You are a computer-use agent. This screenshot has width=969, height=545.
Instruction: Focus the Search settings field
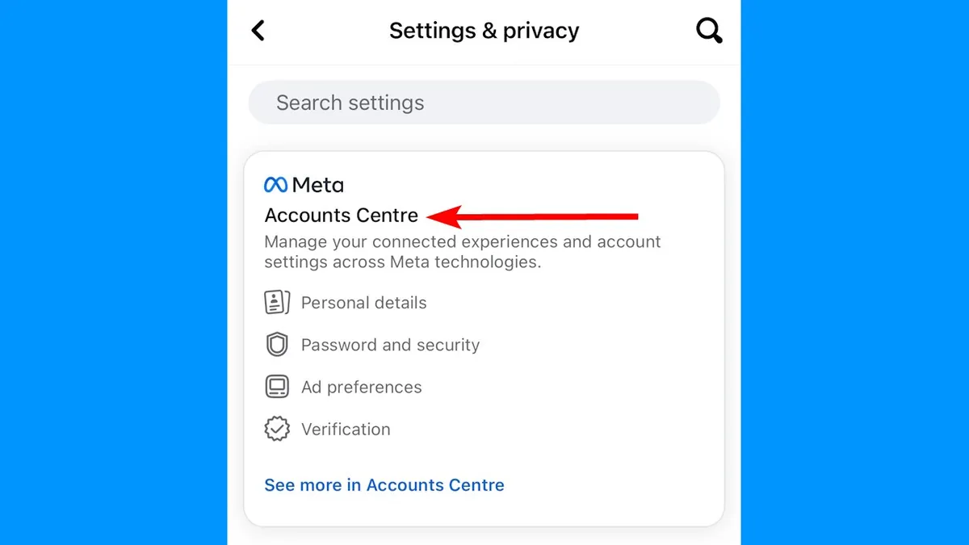pyautogui.click(x=484, y=103)
